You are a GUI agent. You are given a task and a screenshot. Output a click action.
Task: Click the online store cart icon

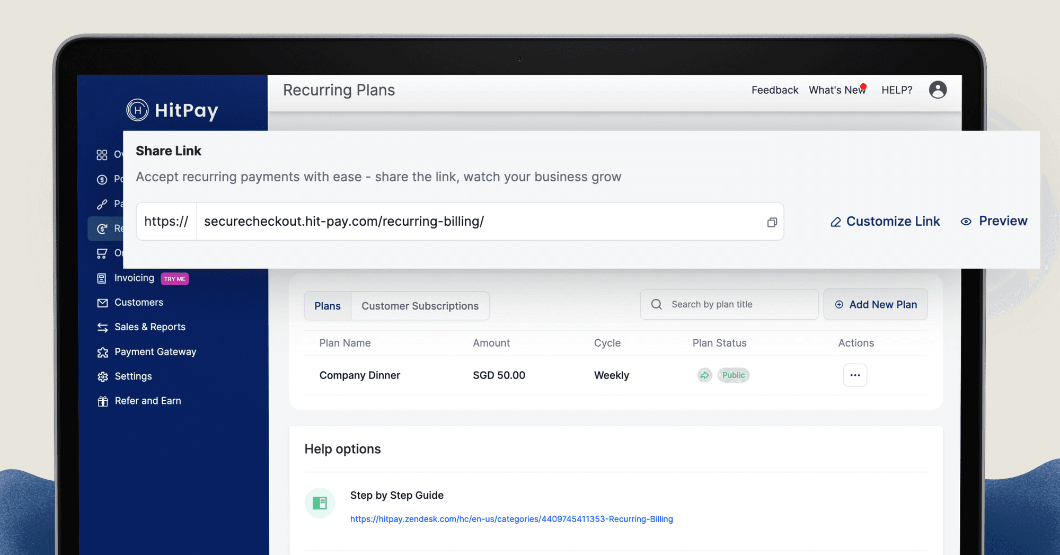click(102, 253)
